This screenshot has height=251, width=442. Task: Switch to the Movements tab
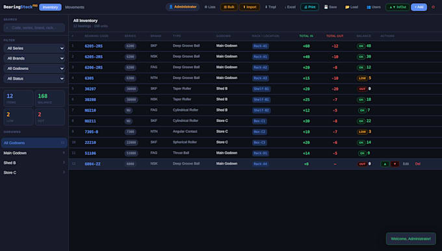[75, 7]
